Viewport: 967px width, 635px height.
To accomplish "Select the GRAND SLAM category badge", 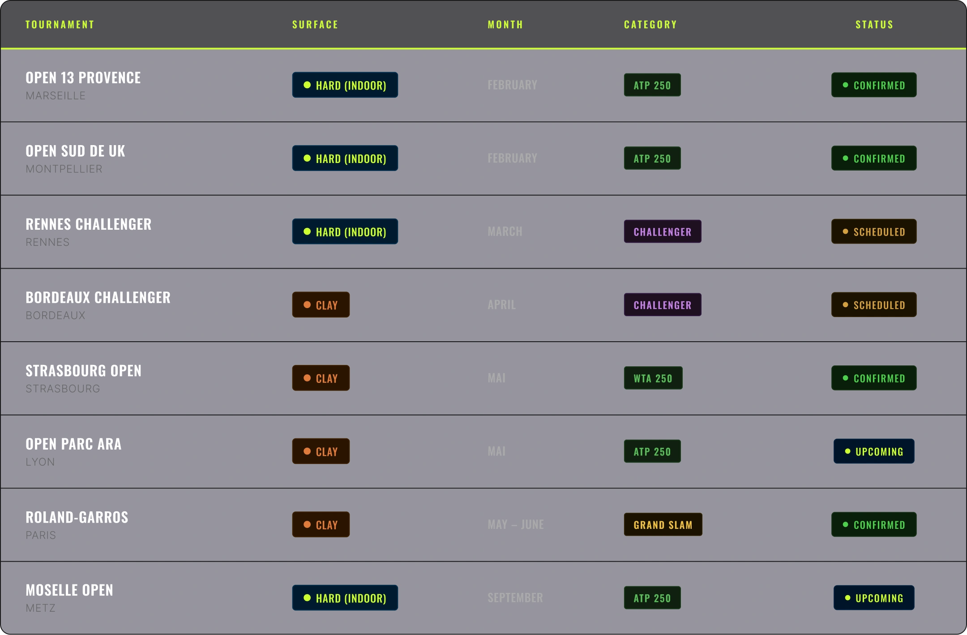I will pyautogui.click(x=663, y=524).
